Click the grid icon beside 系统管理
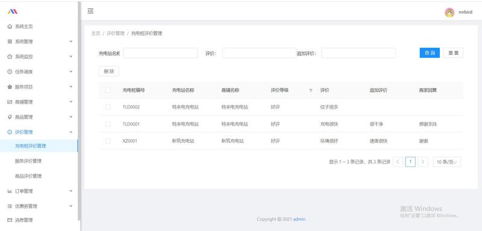This screenshot has height=231, width=482. [x=10, y=42]
